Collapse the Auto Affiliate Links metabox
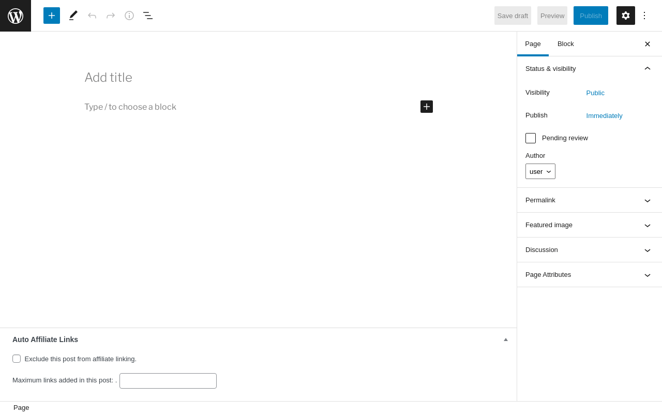662x414 pixels. point(506,339)
